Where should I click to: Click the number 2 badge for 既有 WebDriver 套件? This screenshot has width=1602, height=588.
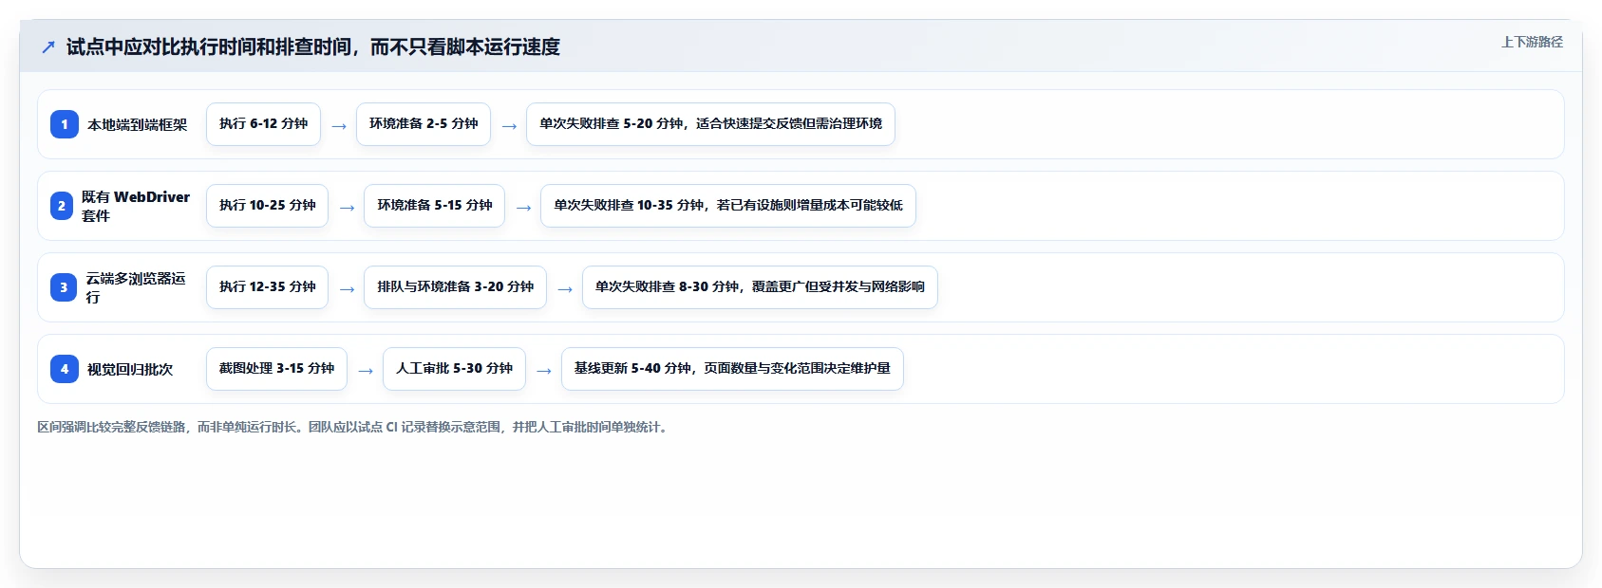coord(62,206)
